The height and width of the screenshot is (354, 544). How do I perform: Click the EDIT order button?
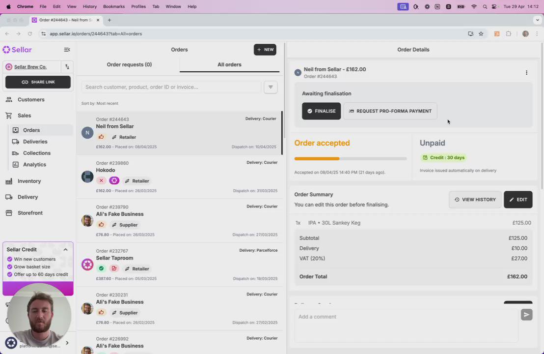518,200
